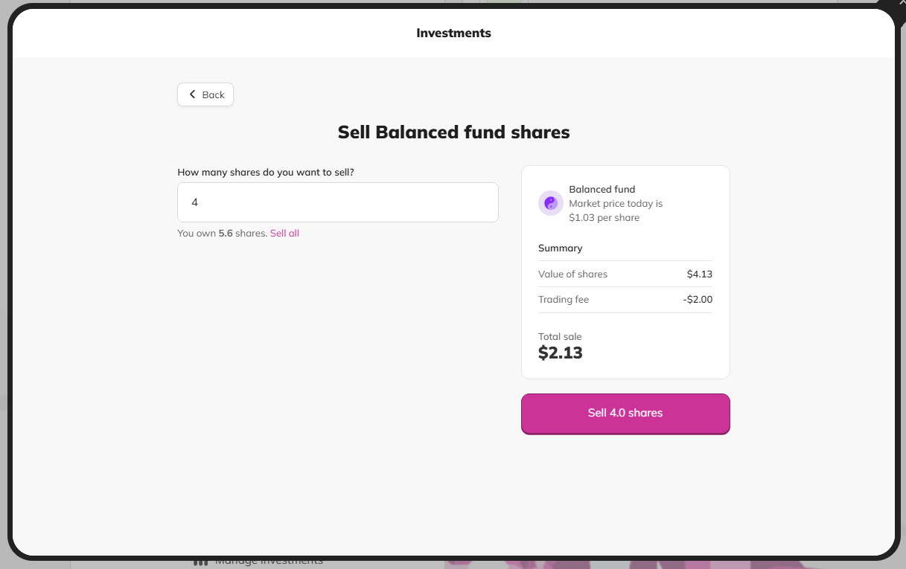906x569 pixels.
Task: Focus the shares quantity input field
Action: (338, 202)
